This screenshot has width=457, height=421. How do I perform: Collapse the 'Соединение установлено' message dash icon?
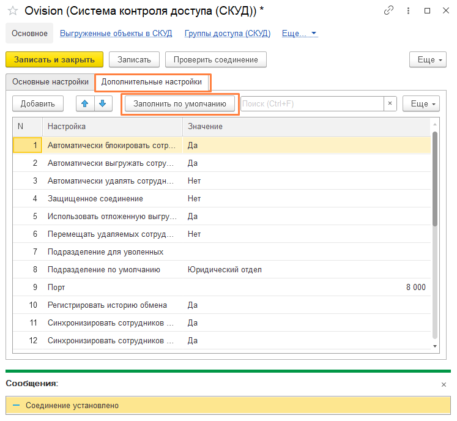[17, 405]
